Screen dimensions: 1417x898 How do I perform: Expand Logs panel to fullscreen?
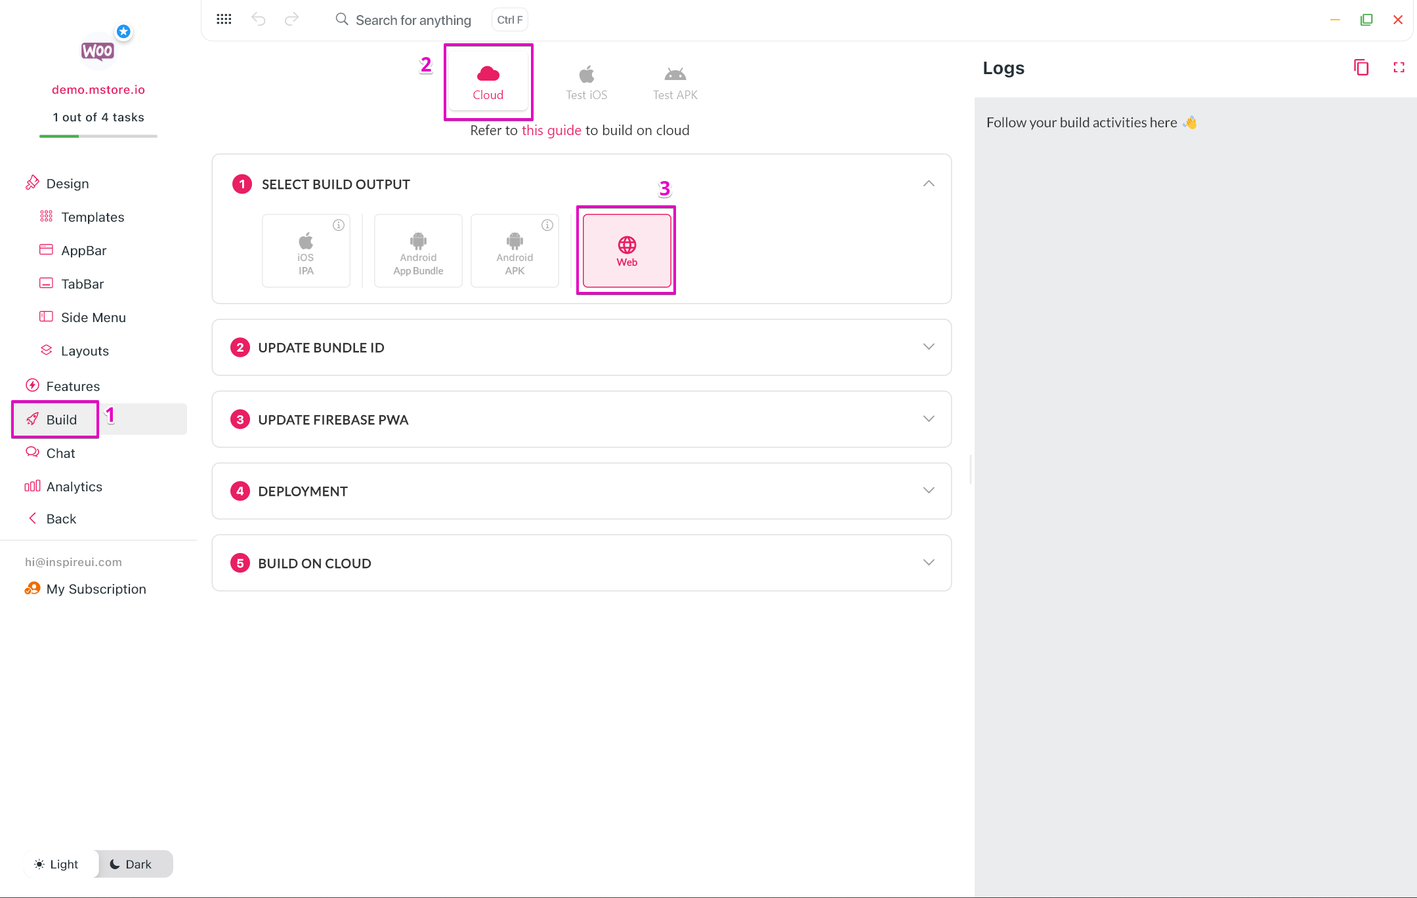coord(1399,68)
